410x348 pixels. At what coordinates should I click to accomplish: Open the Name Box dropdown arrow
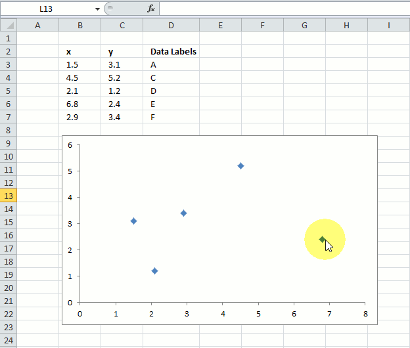(97, 9)
